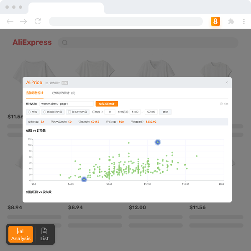Click the browser address bar
The width and height of the screenshot is (251, 251).
[126, 21]
